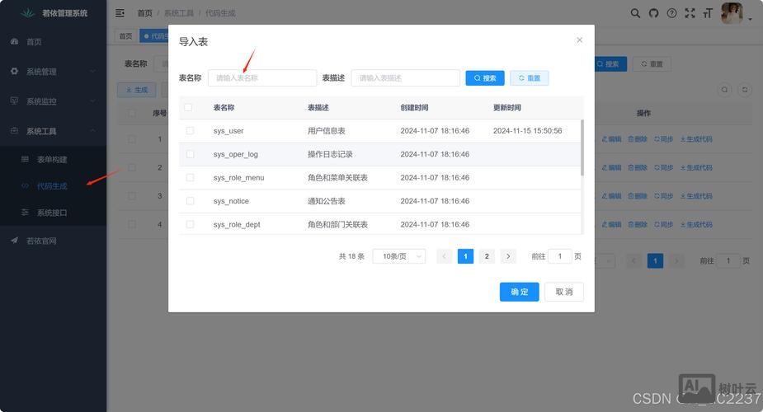Viewport: 763px width, 412px height.
Task: Click the 通知公告表 description cell
Action: click(326, 201)
